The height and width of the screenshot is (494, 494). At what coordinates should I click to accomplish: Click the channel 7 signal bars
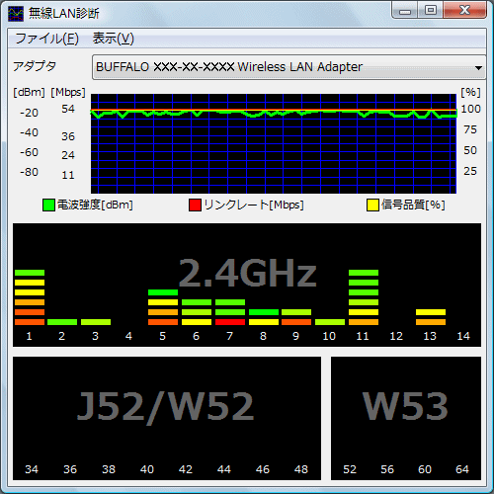[230, 312]
